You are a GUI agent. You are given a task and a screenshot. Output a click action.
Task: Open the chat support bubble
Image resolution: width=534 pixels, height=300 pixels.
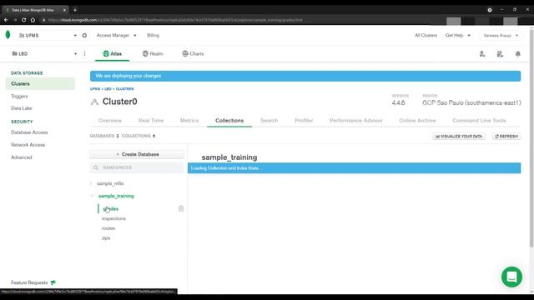(x=511, y=277)
